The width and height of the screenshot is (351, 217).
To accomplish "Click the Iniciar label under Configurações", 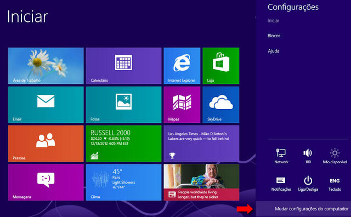I will pos(273,21).
